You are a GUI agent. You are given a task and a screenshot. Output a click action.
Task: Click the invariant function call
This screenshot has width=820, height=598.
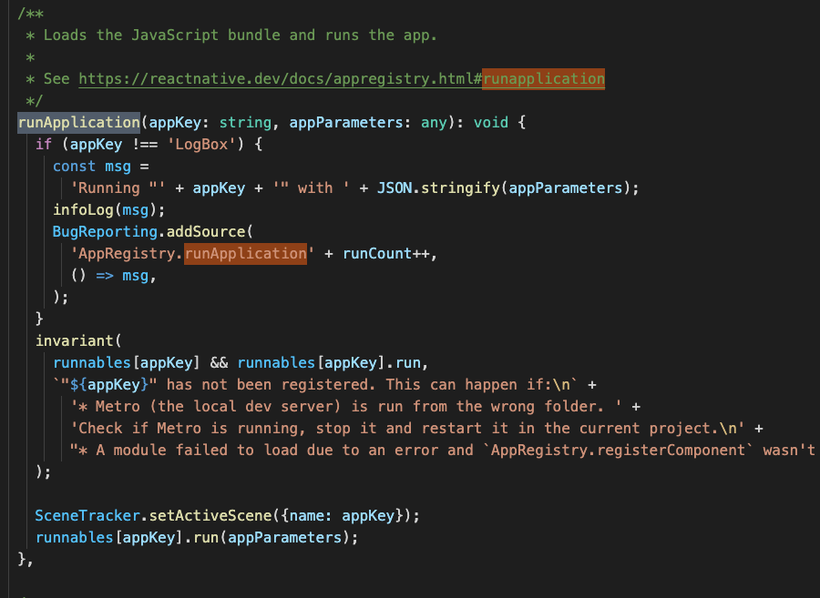[x=74, y=340]
